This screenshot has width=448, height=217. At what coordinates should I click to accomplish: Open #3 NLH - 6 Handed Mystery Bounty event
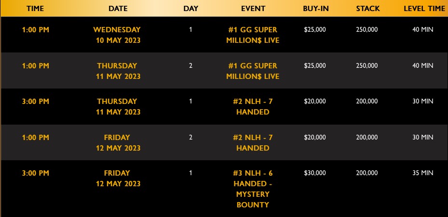[253, 189]
